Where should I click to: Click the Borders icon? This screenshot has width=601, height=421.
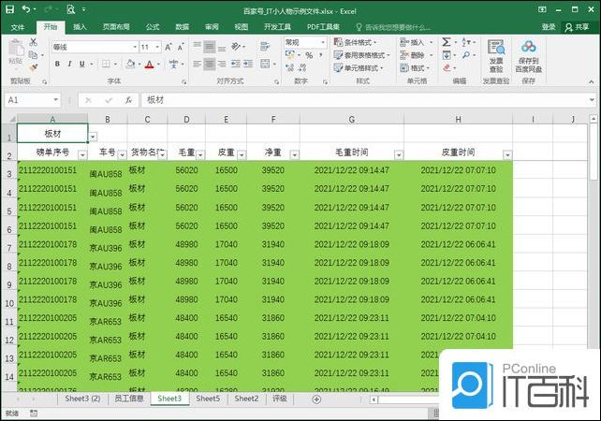tap(106, 64)
